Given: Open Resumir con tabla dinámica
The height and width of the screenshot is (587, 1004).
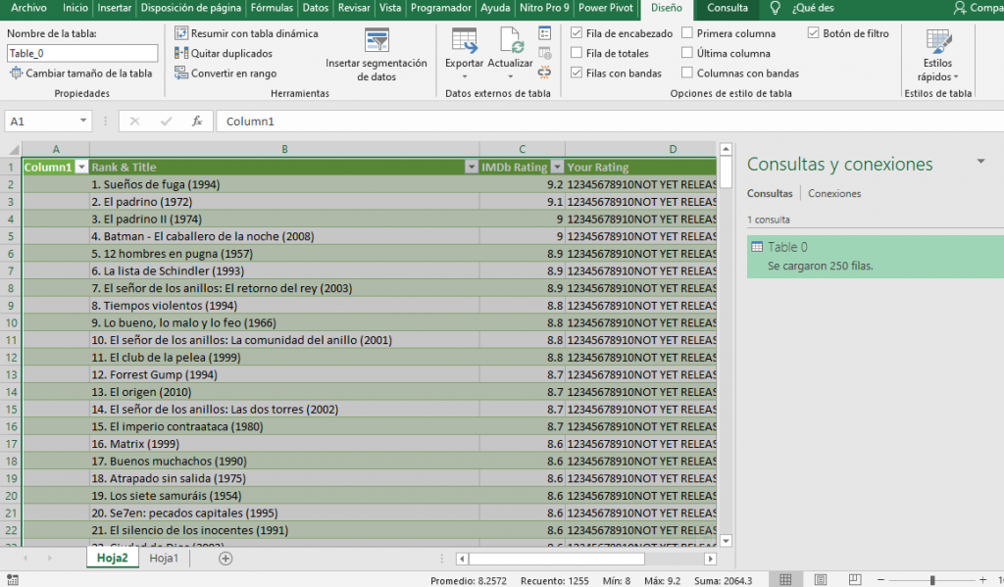Looking at the screenshot, I should tap(246, 32).
